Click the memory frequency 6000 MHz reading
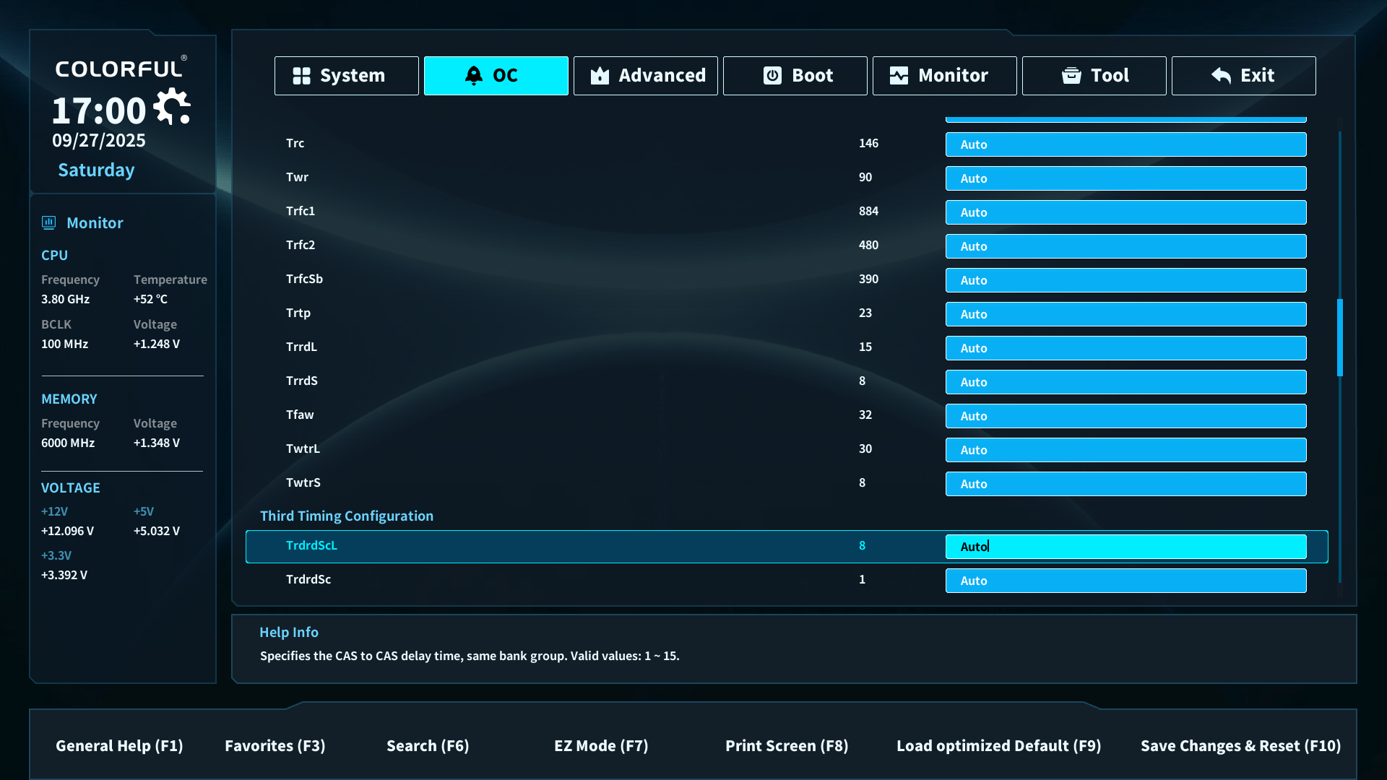This screenshot has width=1387, height=780. click(x=68, y=443)
